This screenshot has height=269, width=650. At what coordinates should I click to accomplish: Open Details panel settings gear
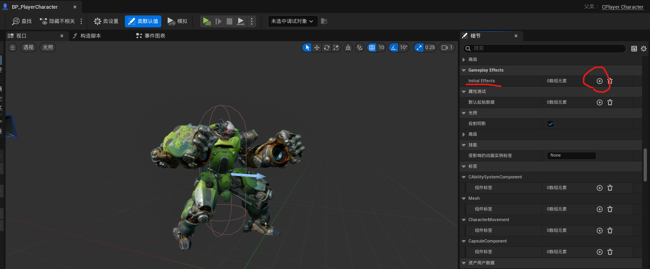pyautogui.click(x=644, y=49)
